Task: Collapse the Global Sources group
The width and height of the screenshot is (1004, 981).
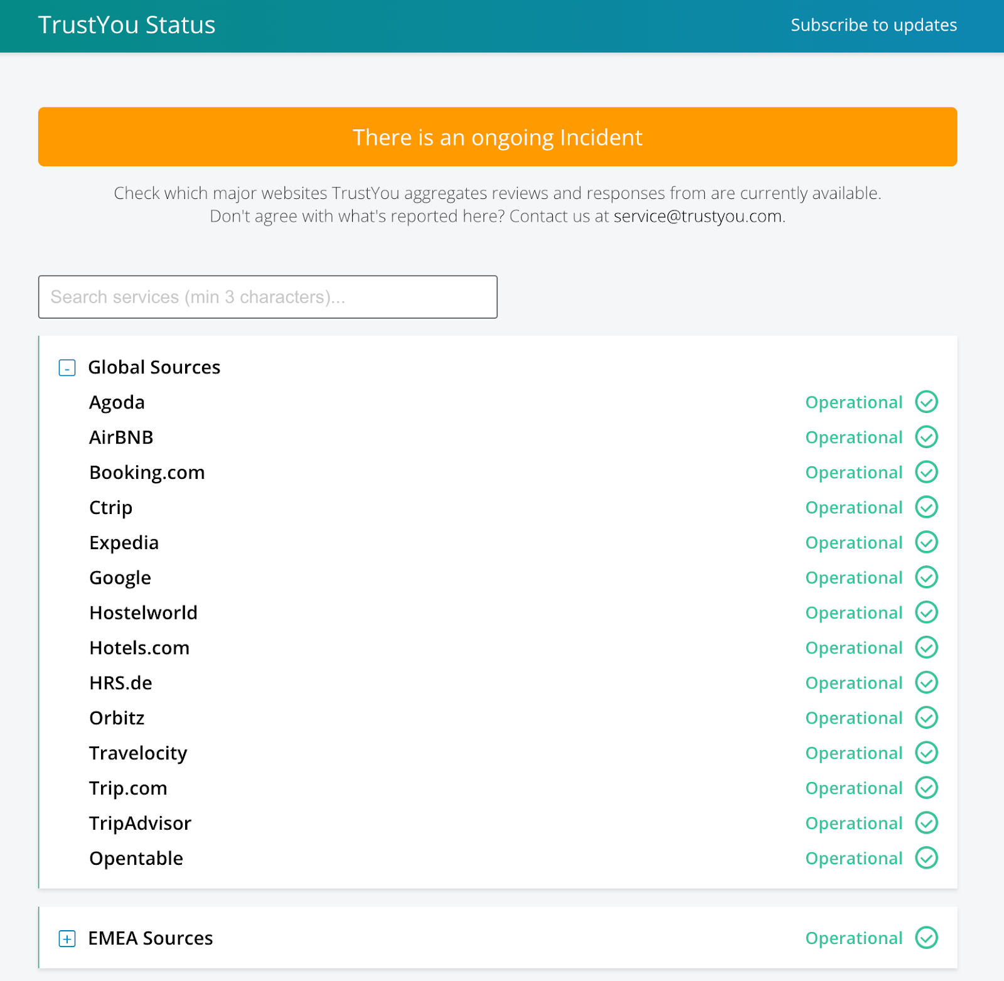Action: coord(67,368)
